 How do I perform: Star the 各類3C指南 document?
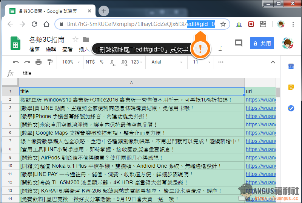click(x=75, y=39)
